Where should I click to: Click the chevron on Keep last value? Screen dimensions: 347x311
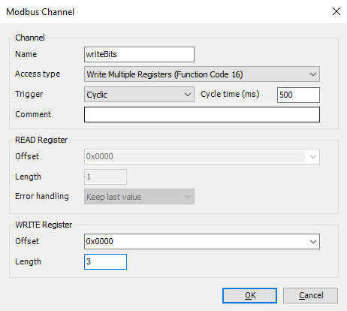[x=188, y=197]
